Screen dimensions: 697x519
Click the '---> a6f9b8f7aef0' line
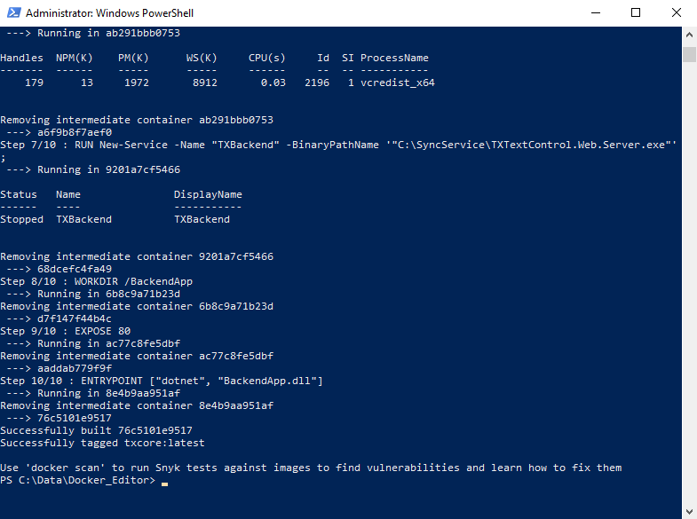coord(59,133)
